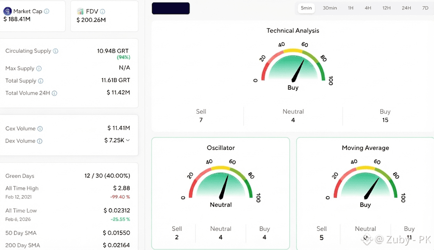Switch to the 4H timeframe
Viewport: 434px width, 250px height.
368,8
